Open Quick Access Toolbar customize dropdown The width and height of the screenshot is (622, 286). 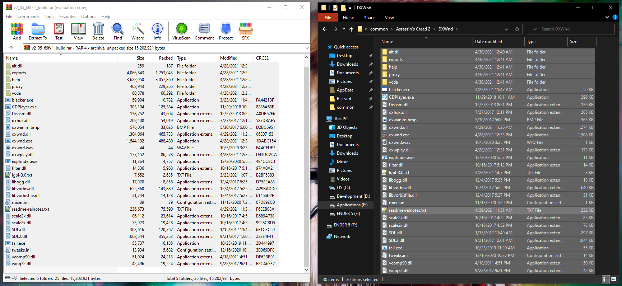click(x=350, y=8)
